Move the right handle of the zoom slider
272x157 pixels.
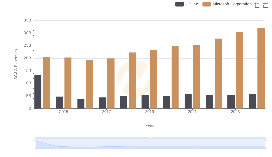point(266,144)
